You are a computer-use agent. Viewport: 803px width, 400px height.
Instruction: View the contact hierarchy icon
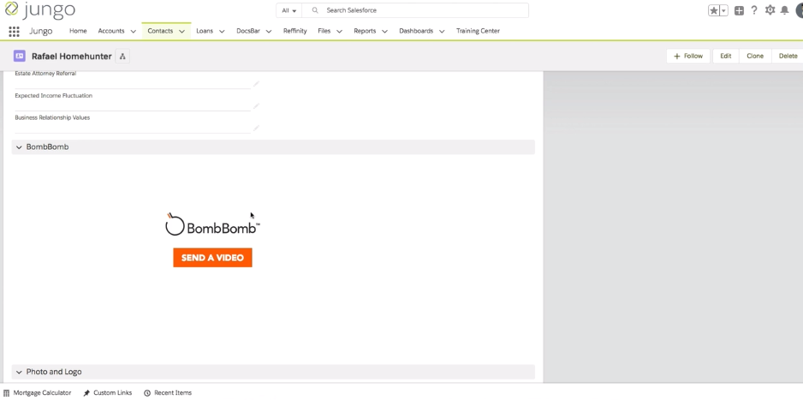(122, 57)
